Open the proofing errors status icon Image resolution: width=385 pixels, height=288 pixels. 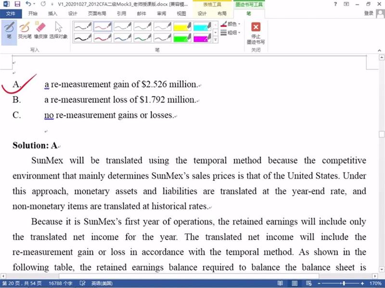[x=82, y=283]
